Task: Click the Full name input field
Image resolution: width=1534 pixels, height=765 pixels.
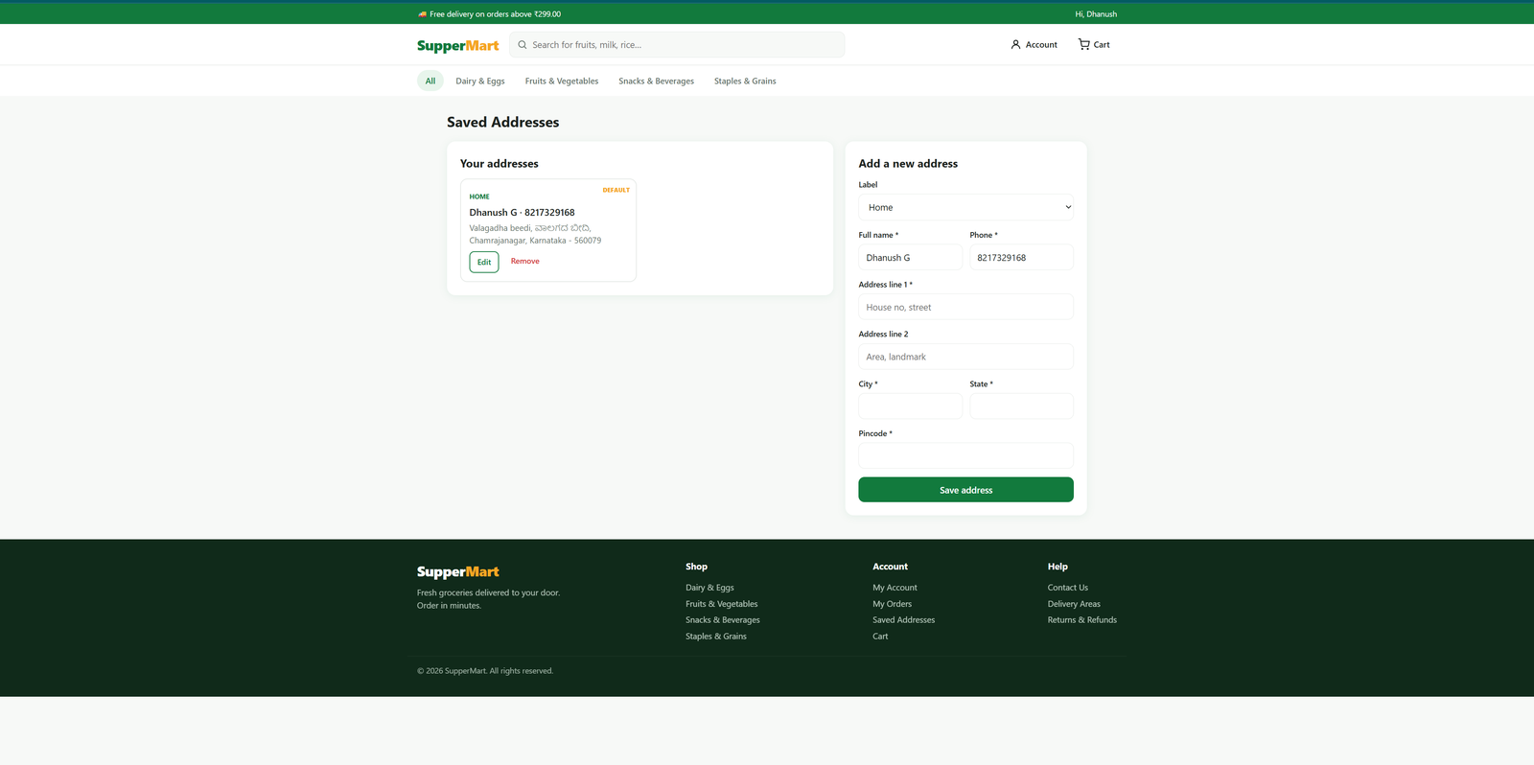Action: (x=910, y=257)
